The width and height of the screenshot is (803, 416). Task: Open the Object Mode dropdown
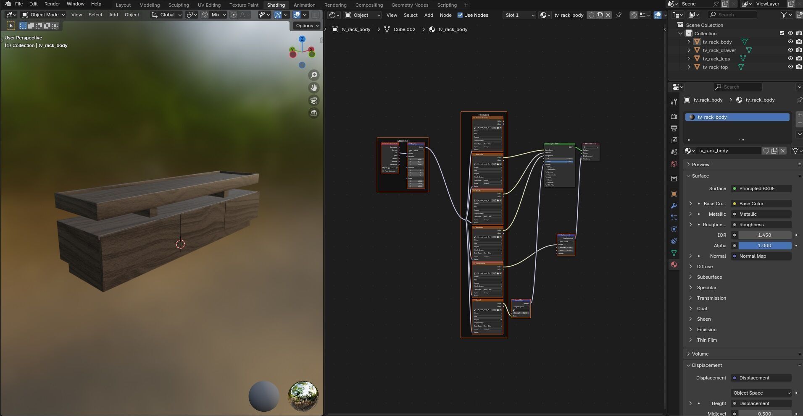coord(44,15)
